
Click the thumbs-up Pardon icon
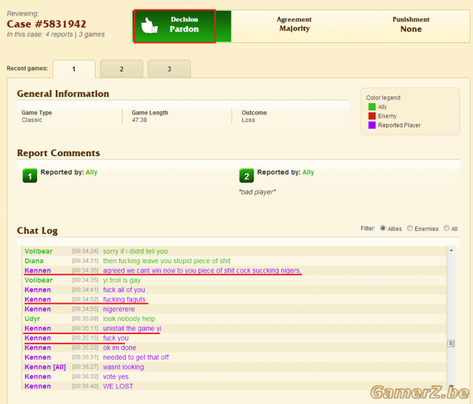[149, 26]
